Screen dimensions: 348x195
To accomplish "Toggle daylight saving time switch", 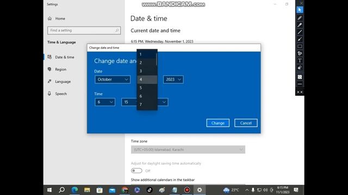I will (136, 171).
